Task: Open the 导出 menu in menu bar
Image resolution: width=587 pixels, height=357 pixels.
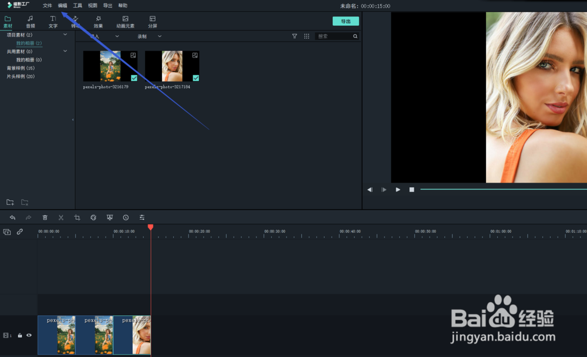Action: point(108,6)
